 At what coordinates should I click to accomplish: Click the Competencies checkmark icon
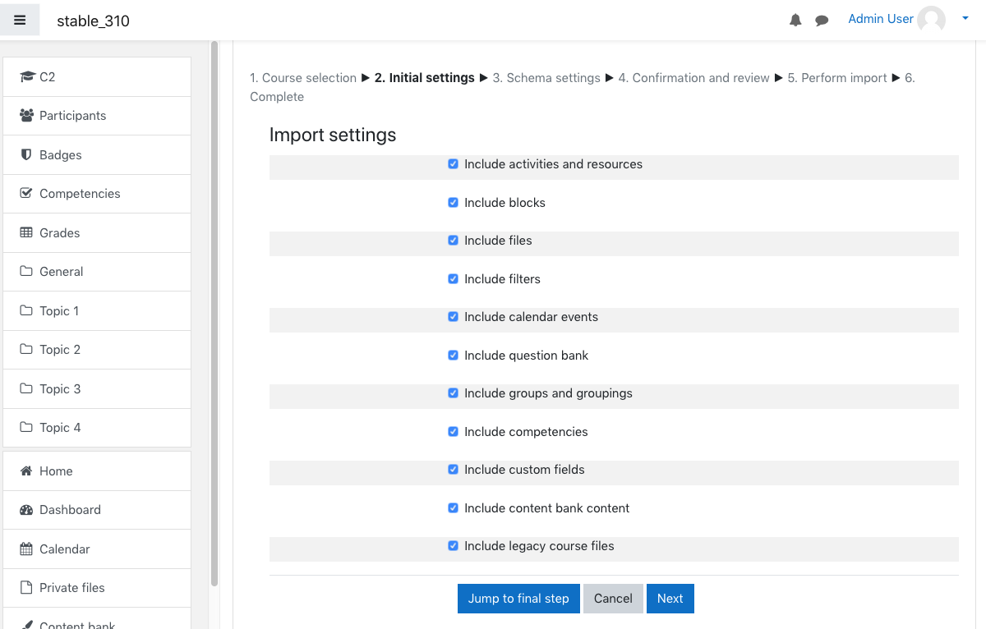pos(26,194)
